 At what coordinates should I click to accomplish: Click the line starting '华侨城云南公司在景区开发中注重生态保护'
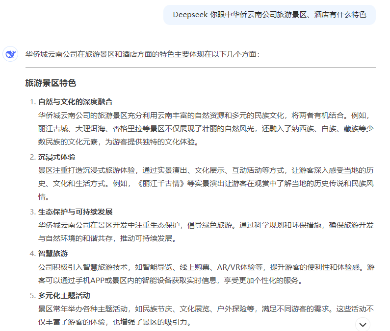[206, 225]
